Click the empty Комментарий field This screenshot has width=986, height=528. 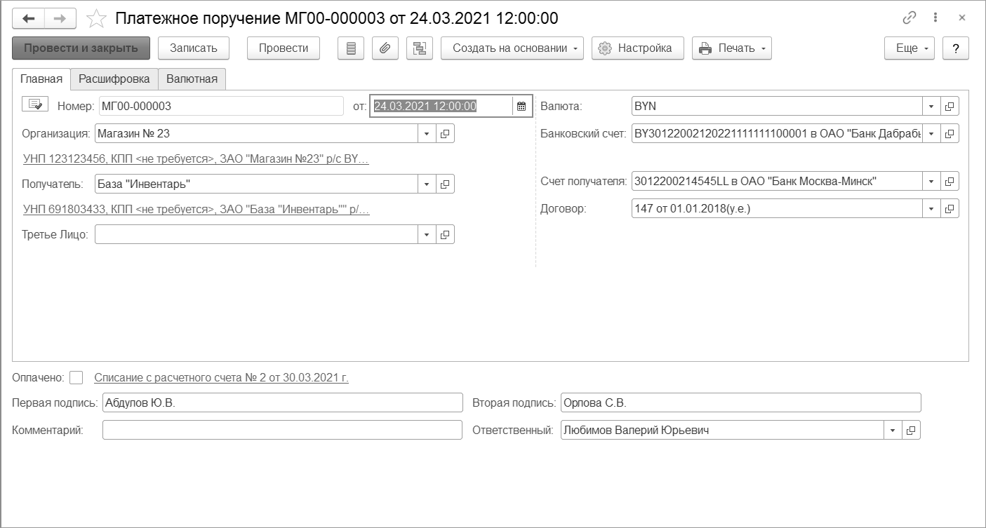[x=282, y=431]
